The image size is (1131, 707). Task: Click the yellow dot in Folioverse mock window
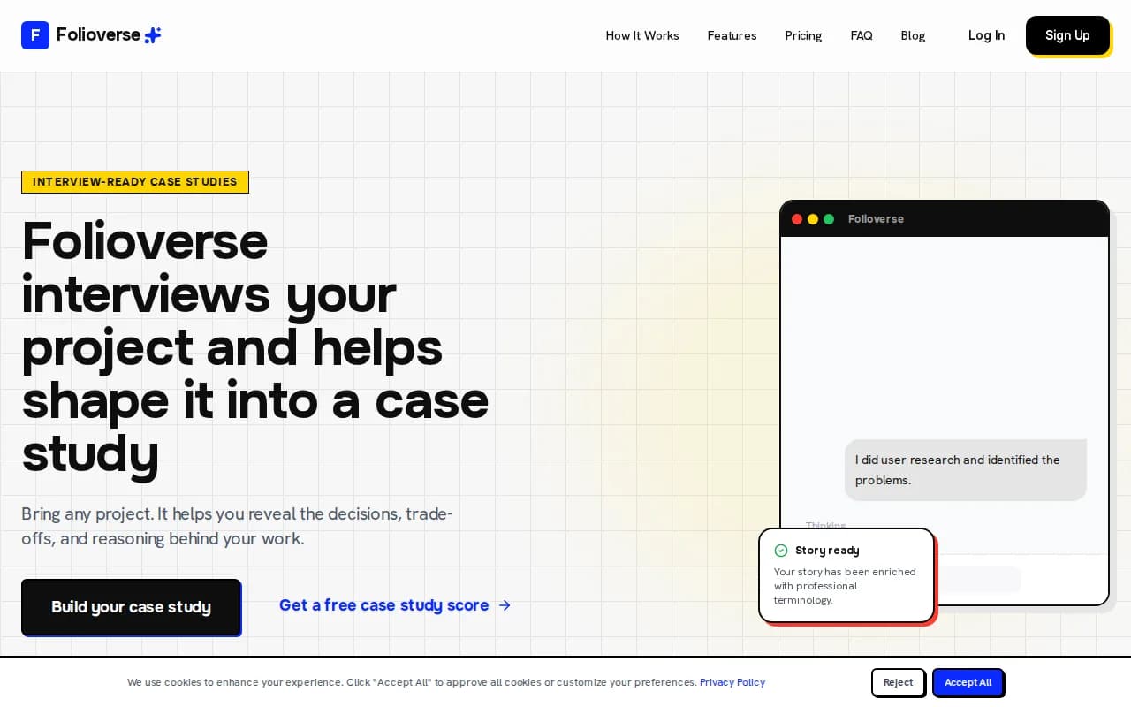pos(813,219)
